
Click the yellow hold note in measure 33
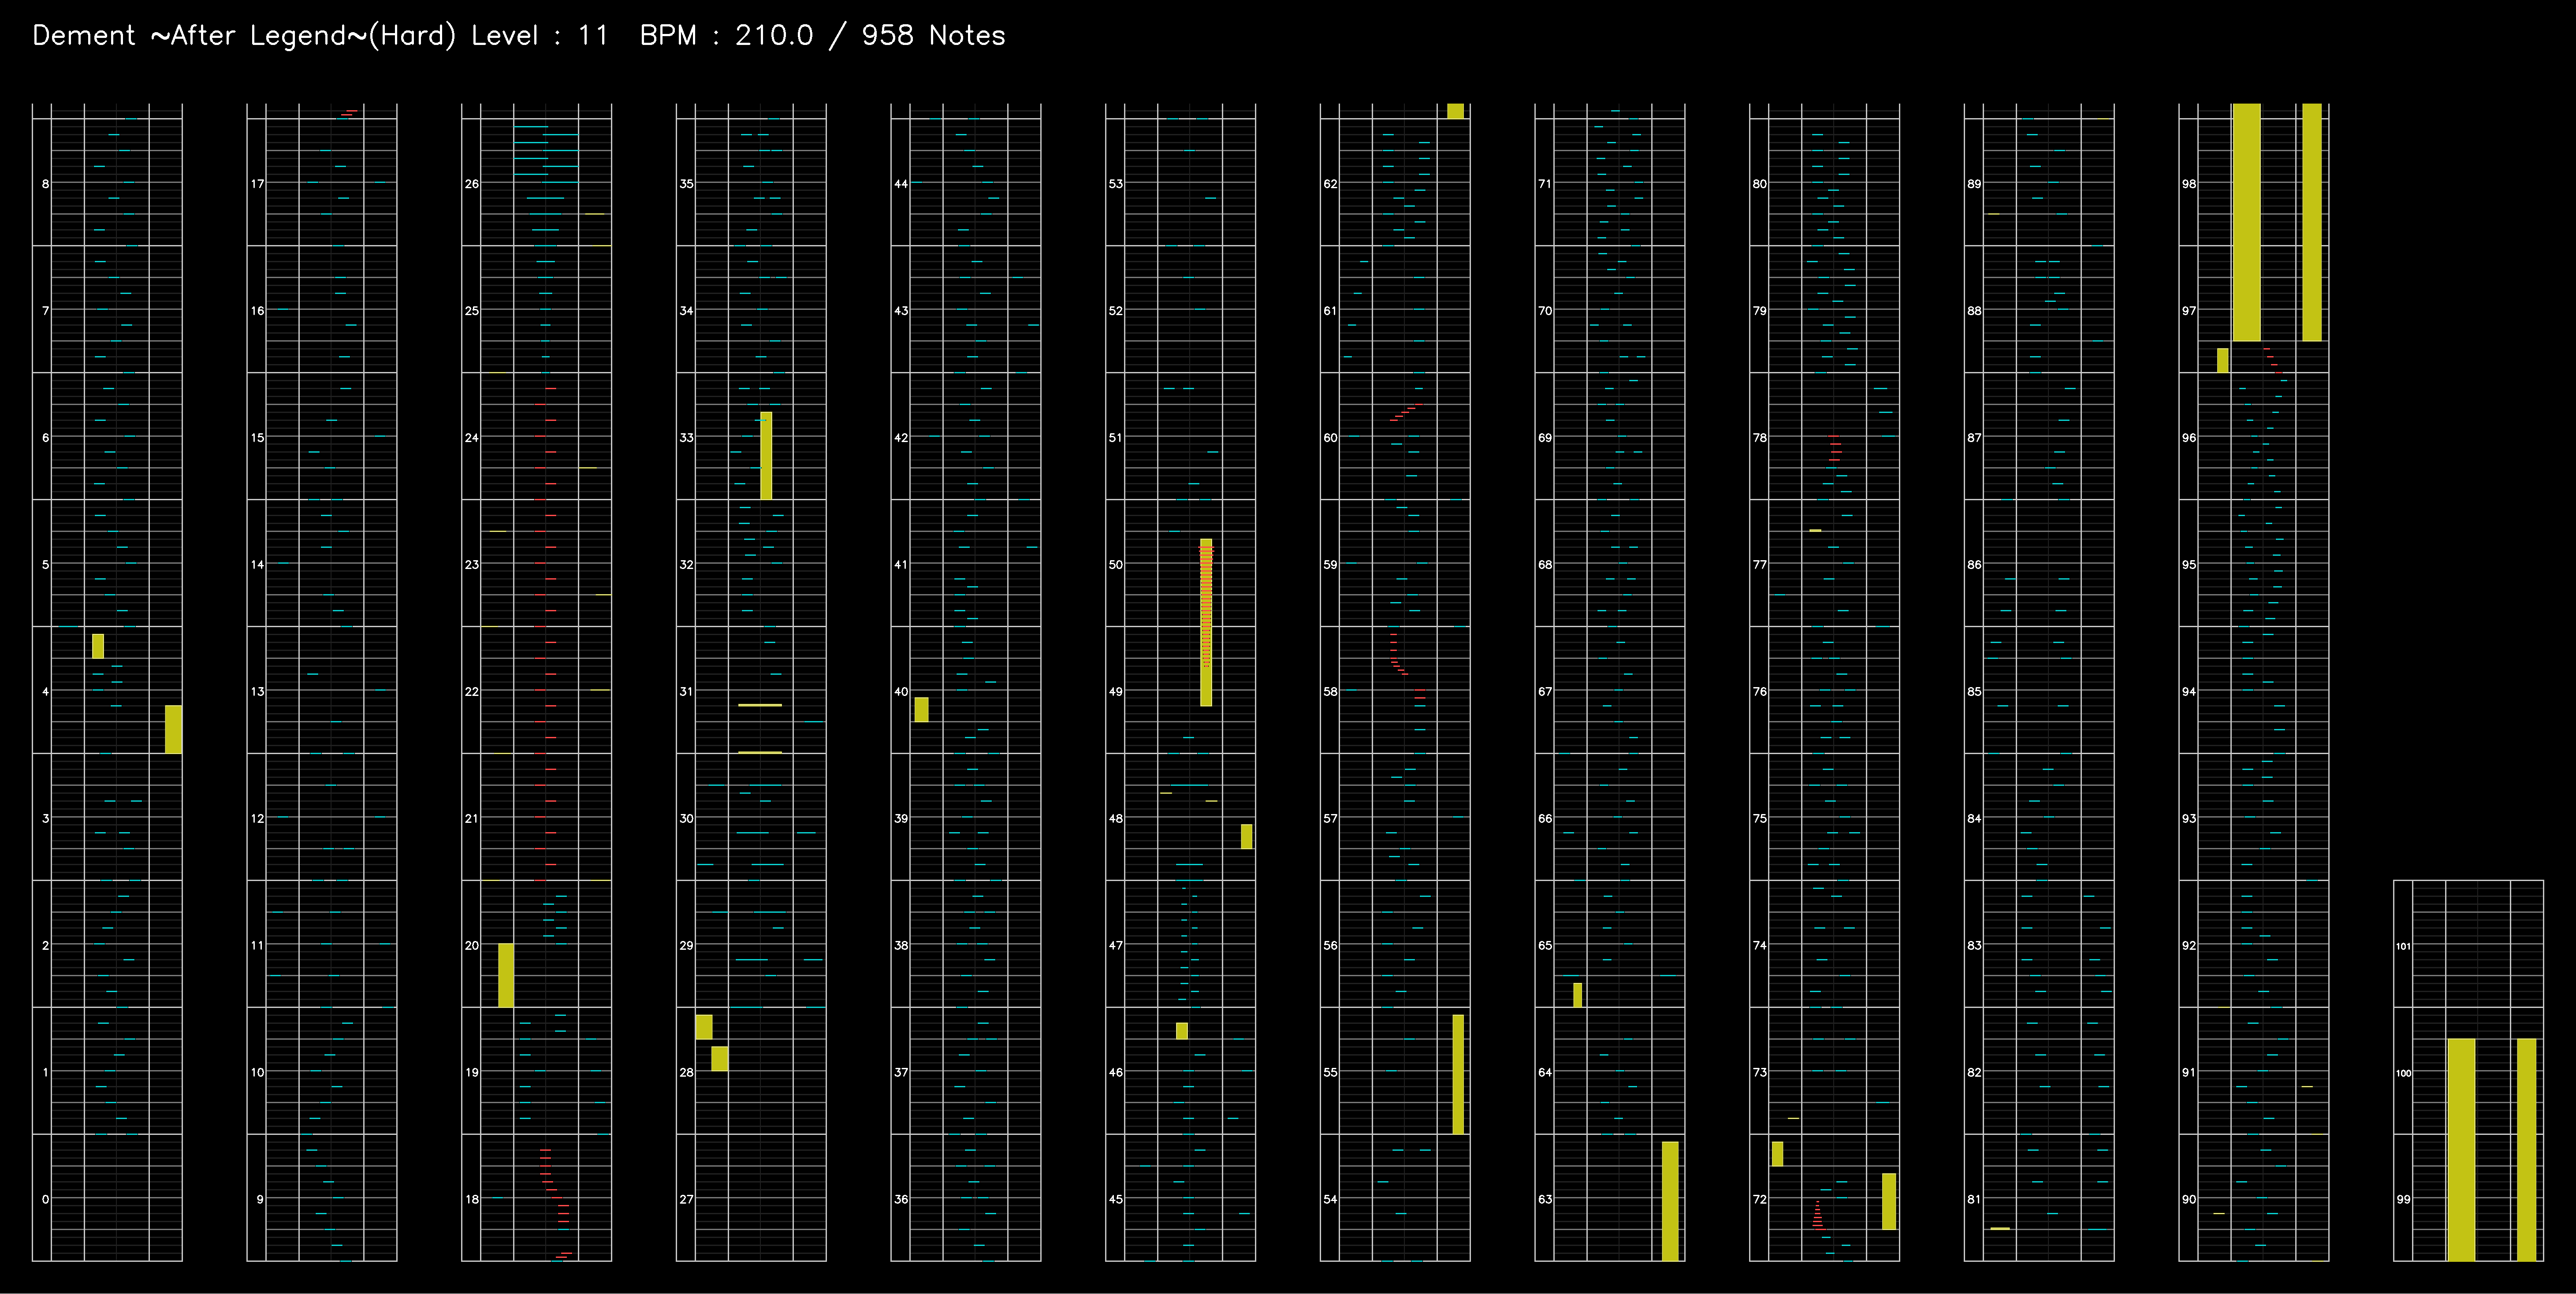[x=766, y=456]
